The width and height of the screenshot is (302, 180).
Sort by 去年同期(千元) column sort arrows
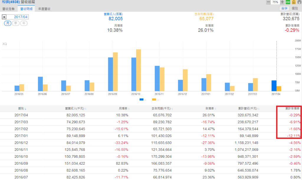click(x=172, y=109)
